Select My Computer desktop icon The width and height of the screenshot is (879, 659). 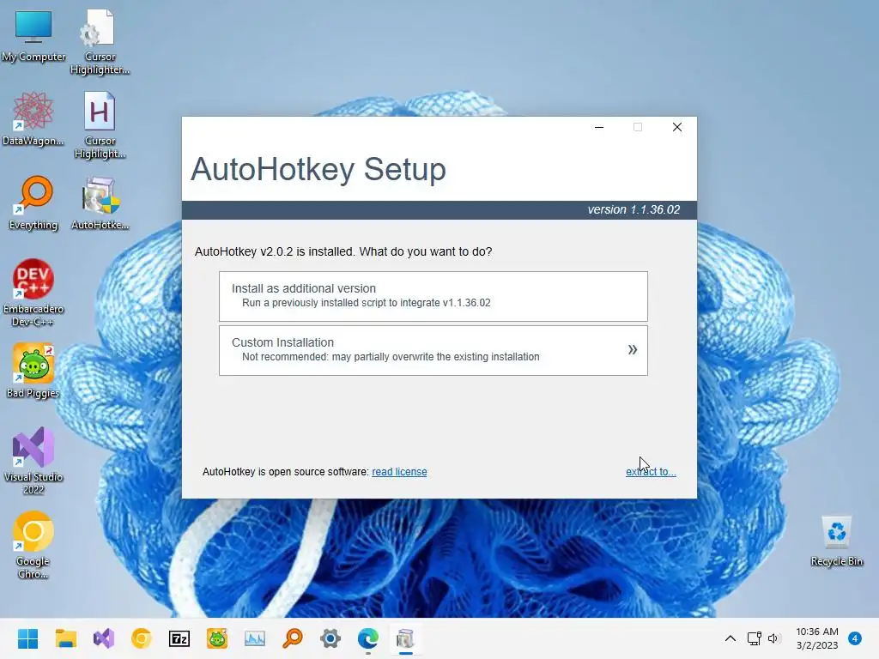point(33,36)
